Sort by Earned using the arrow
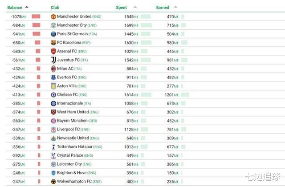285x187 pixels. tap(175, 7)
